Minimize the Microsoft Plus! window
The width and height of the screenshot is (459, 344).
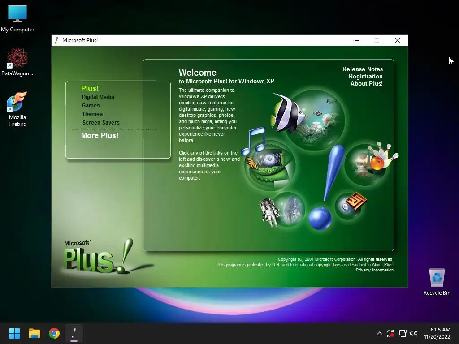point(357,40)
